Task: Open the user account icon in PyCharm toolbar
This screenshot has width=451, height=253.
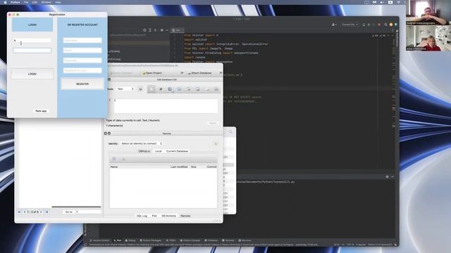Action: [333, 25]
